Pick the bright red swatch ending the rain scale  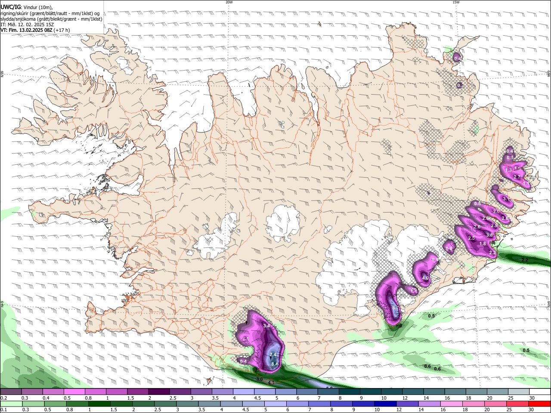pos(539,404)
